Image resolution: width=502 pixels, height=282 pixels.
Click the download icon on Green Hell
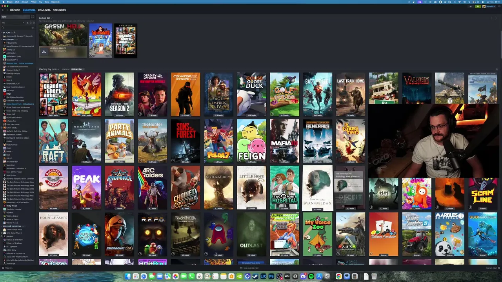point(44,51)
